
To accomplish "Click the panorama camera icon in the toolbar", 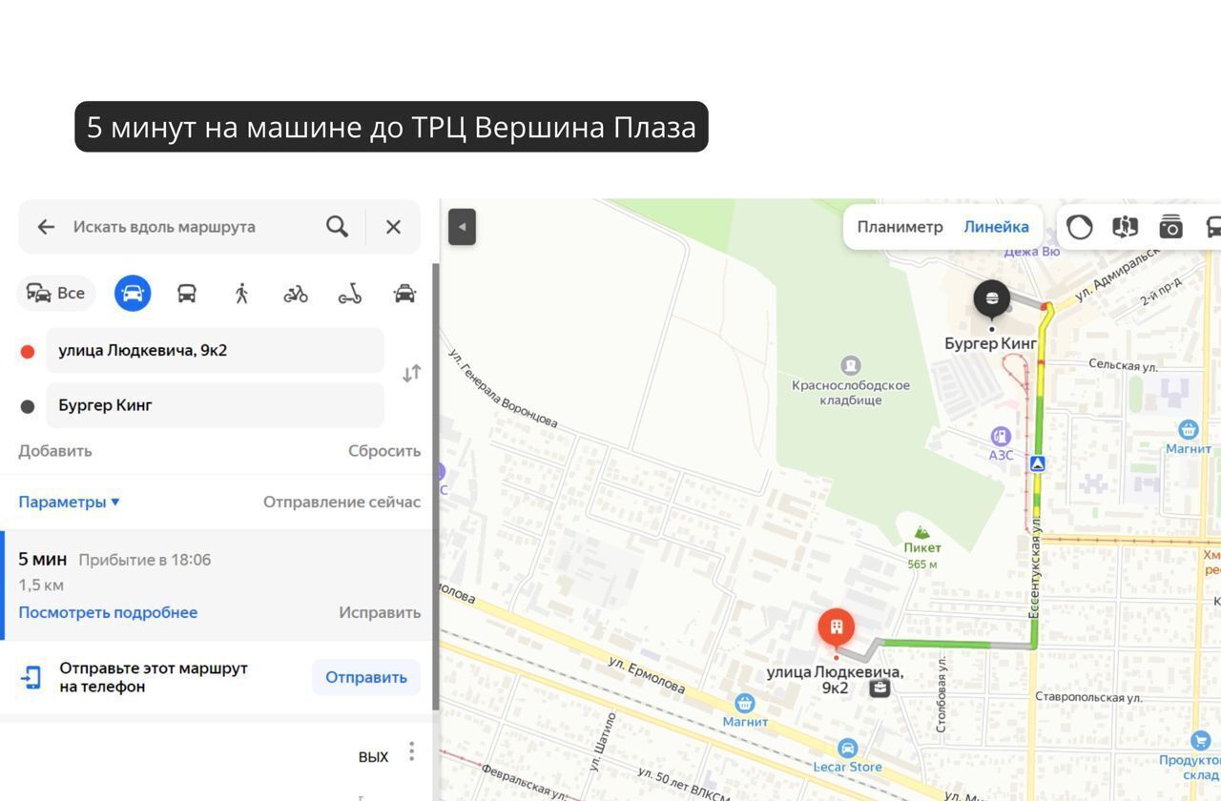I will point(1170,227).
